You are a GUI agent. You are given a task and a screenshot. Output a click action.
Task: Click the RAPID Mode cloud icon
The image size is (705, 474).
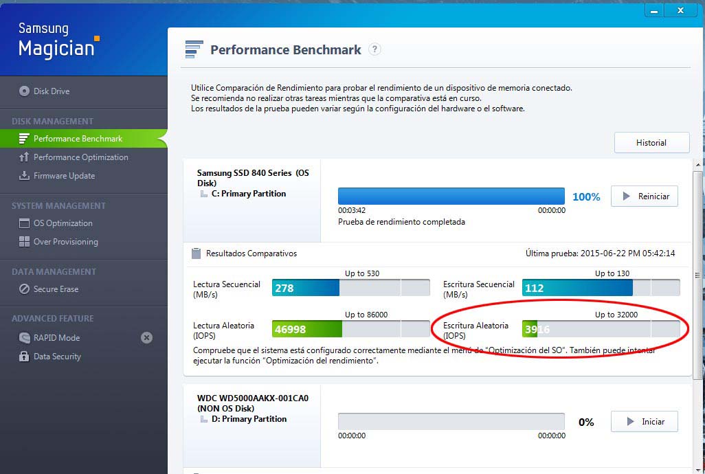click(24, 337)
